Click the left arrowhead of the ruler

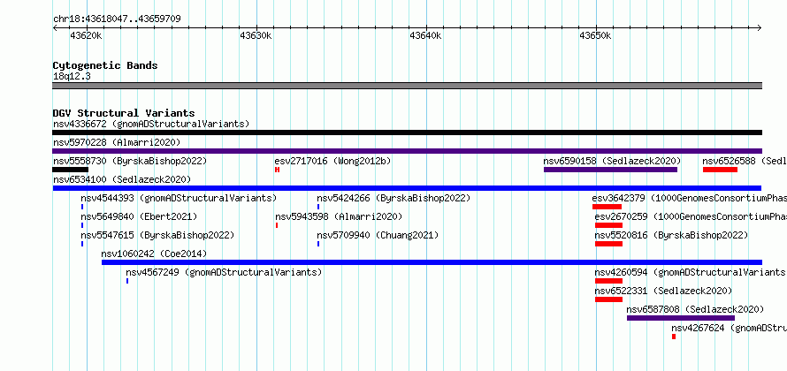coord(55,28)
